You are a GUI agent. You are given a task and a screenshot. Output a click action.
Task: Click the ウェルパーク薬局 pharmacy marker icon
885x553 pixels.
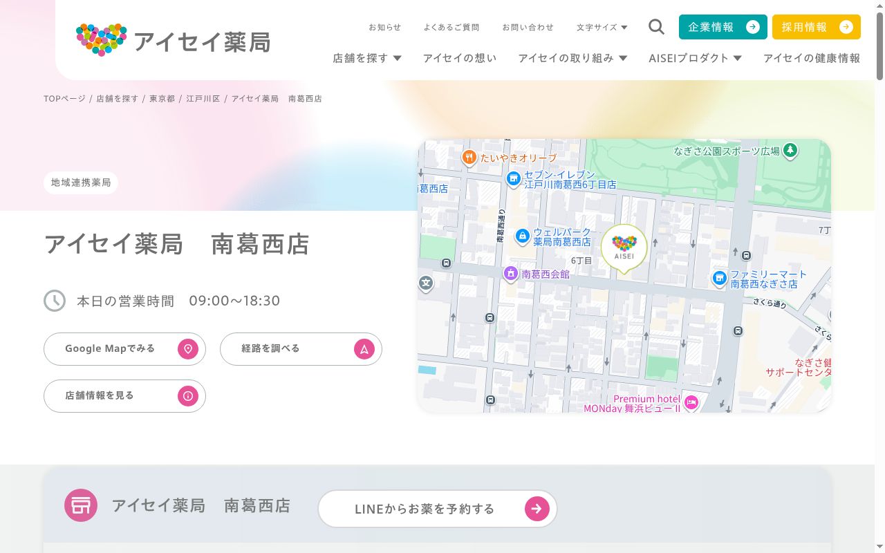pos(523,236)
